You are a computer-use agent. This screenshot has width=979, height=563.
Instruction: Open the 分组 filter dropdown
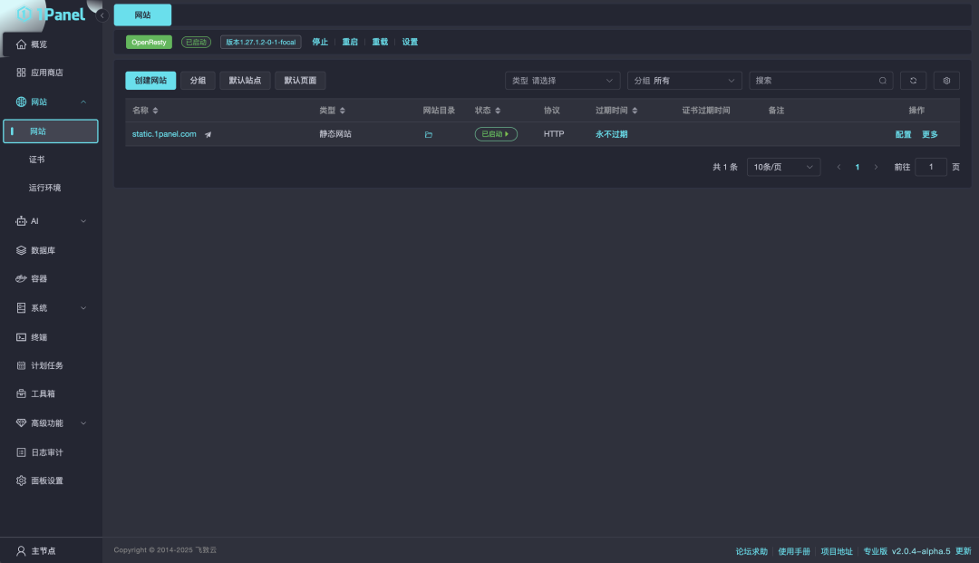pyautogui.click(x=684, y=81)
